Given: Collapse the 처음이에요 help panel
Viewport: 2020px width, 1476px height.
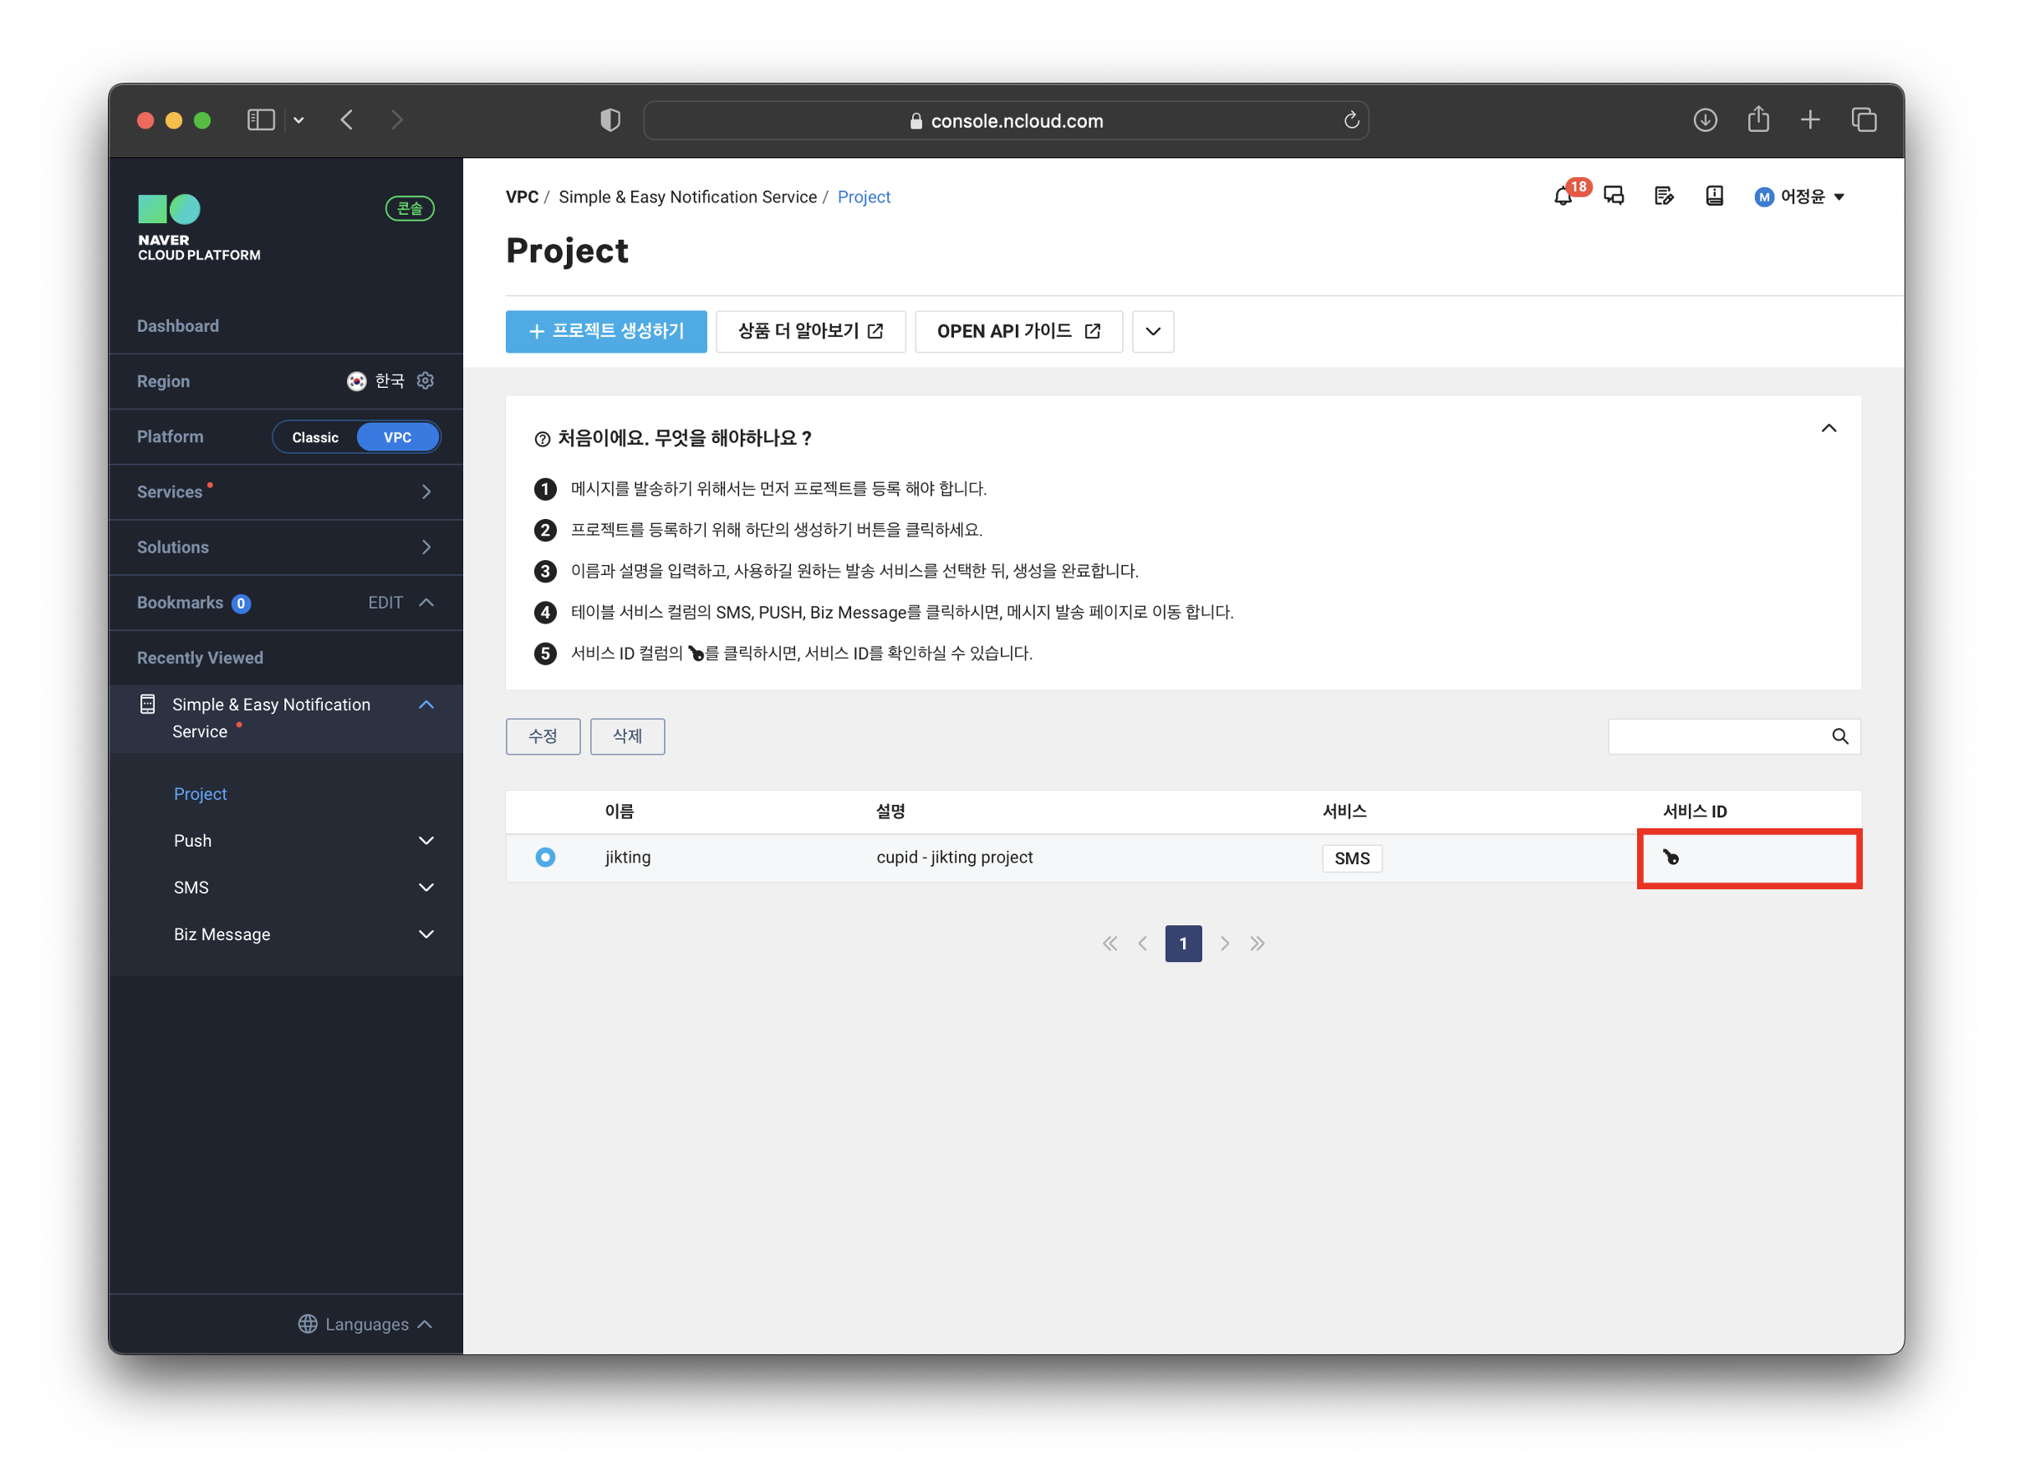Looking at the screenshot, I should coord(1830,430).
